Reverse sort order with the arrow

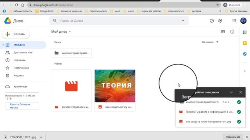click(217, 42)
